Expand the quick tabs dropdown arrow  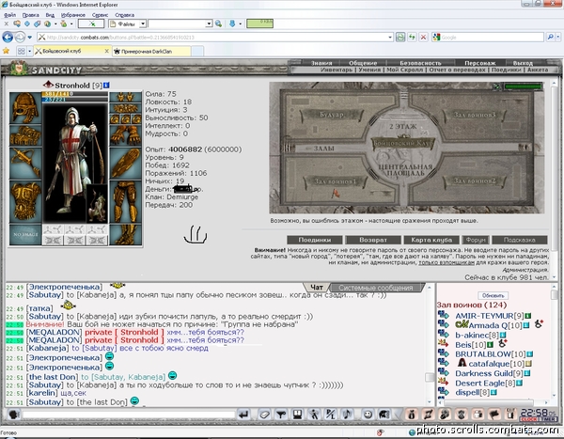pos(29,51)
